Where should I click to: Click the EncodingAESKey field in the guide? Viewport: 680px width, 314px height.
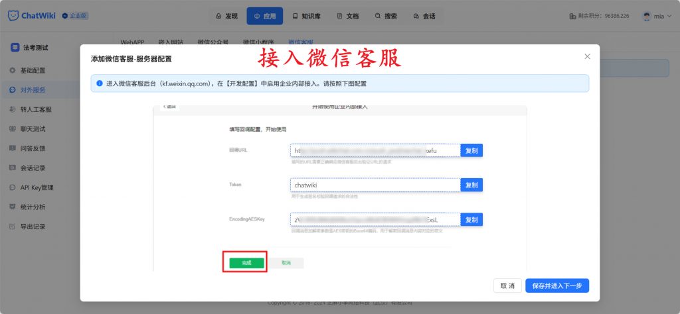pos(375,220)
